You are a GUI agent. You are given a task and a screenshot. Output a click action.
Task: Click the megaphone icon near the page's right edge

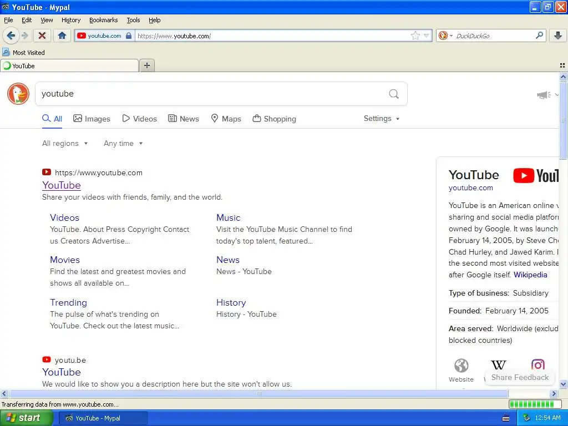544,95
